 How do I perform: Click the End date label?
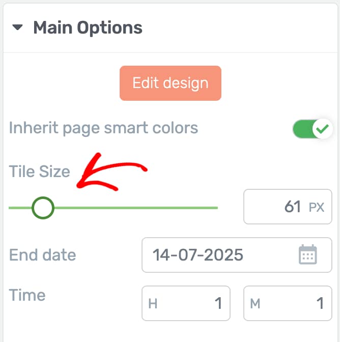point(42,255)
